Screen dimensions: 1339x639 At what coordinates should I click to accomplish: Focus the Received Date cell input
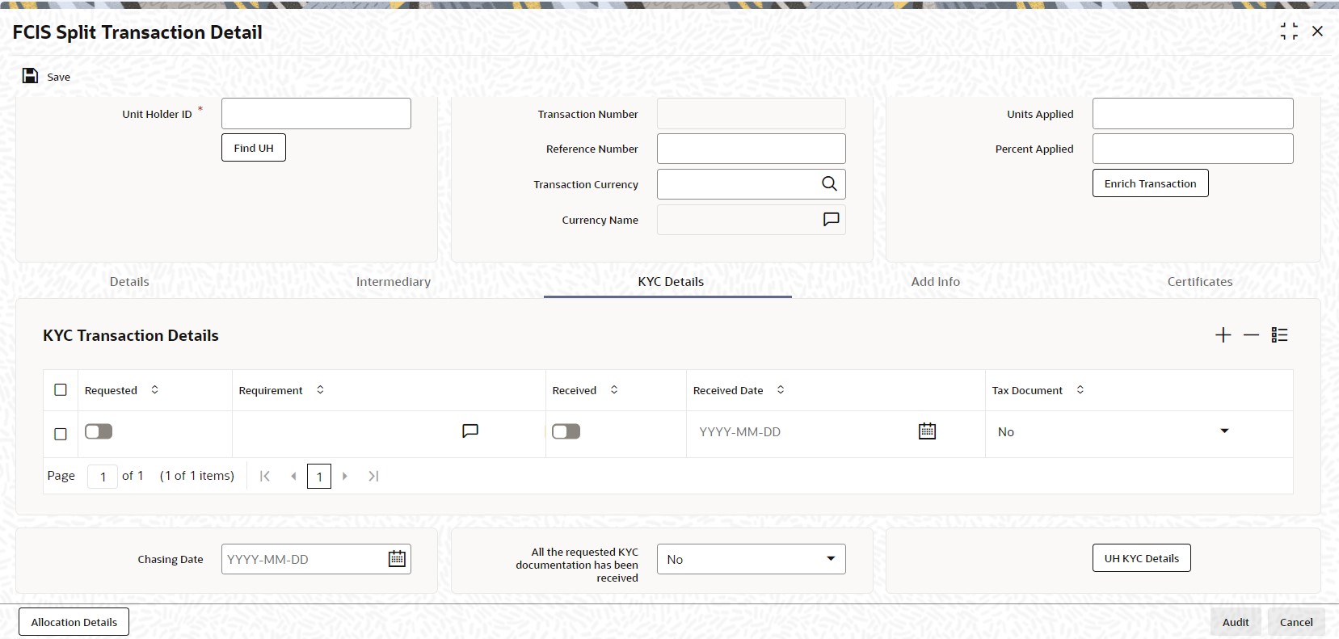coord(804,431)
